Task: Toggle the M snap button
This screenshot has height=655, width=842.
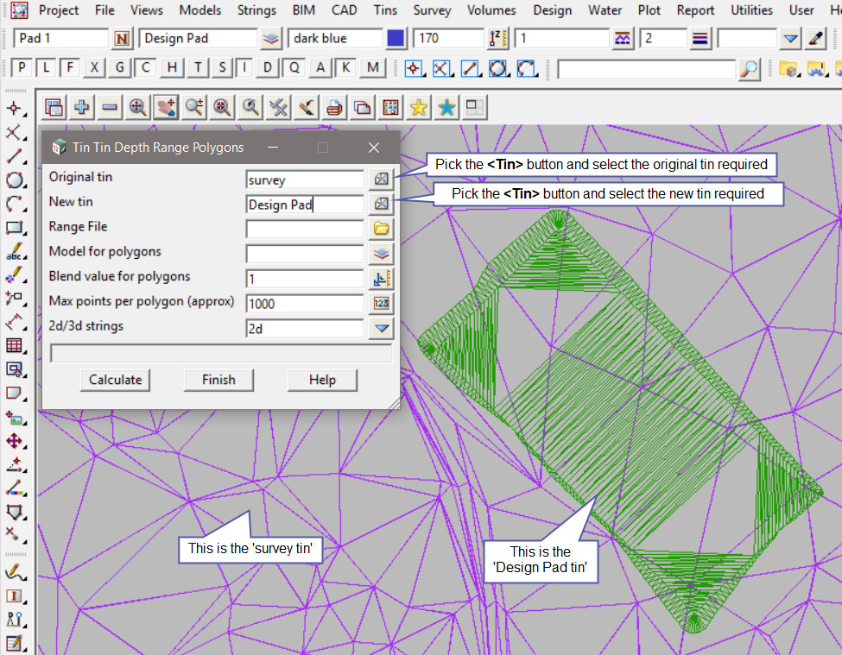Action: pyautogui.click(x=372, y=68)
